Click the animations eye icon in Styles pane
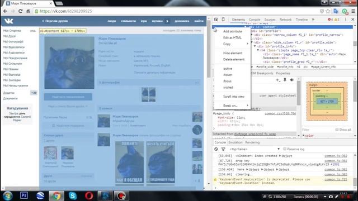The image size is (358, 201). 292,80
